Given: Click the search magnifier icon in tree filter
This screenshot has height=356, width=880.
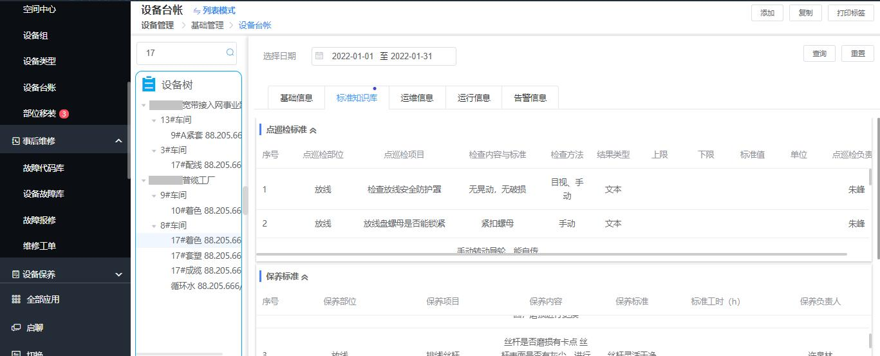Looking at the screenshot, I should click(x=230, y=53).
